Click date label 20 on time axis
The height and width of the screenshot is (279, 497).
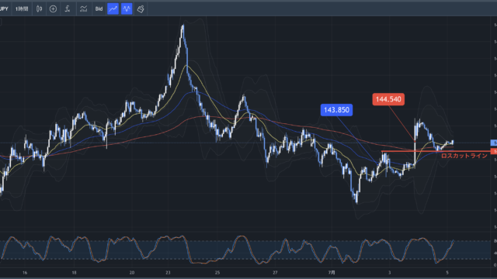(x=132, y=272)
